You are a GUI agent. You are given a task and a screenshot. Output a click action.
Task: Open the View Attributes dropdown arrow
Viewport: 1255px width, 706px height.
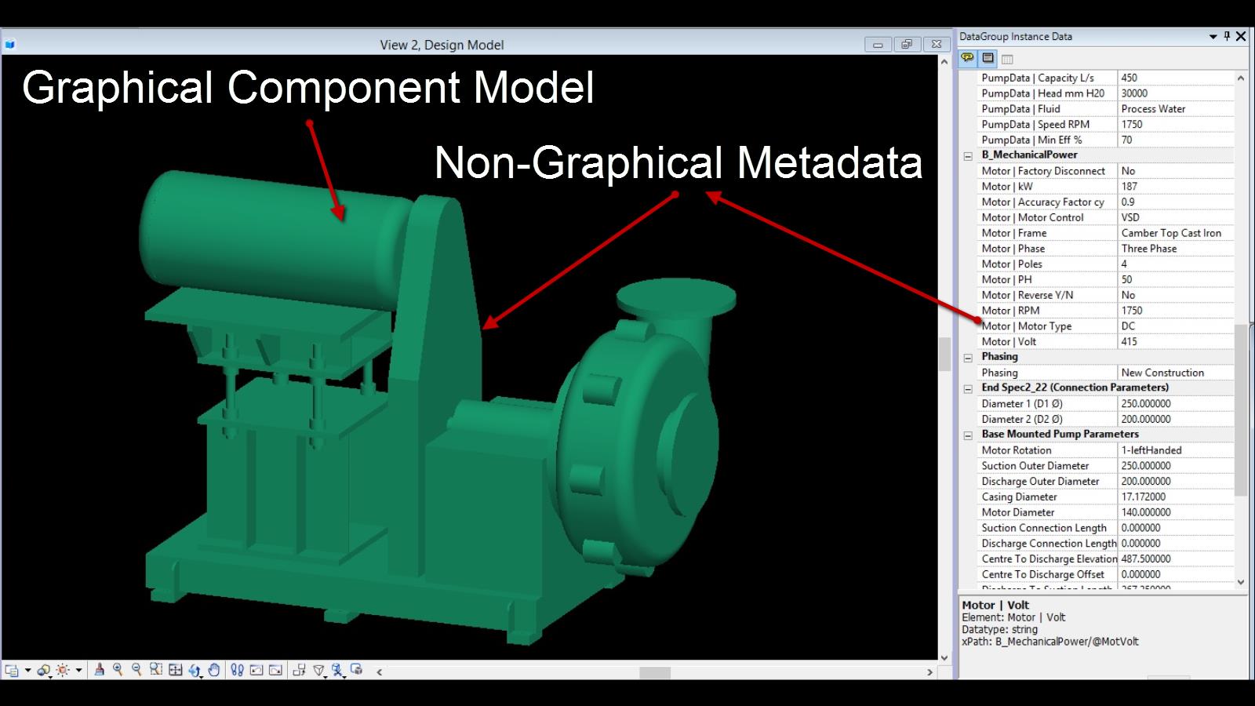click(x=27, y=671)
